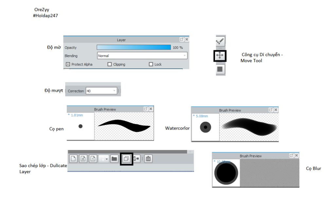Duplicate the current layer
335x202 pixels.
[126, 159]
